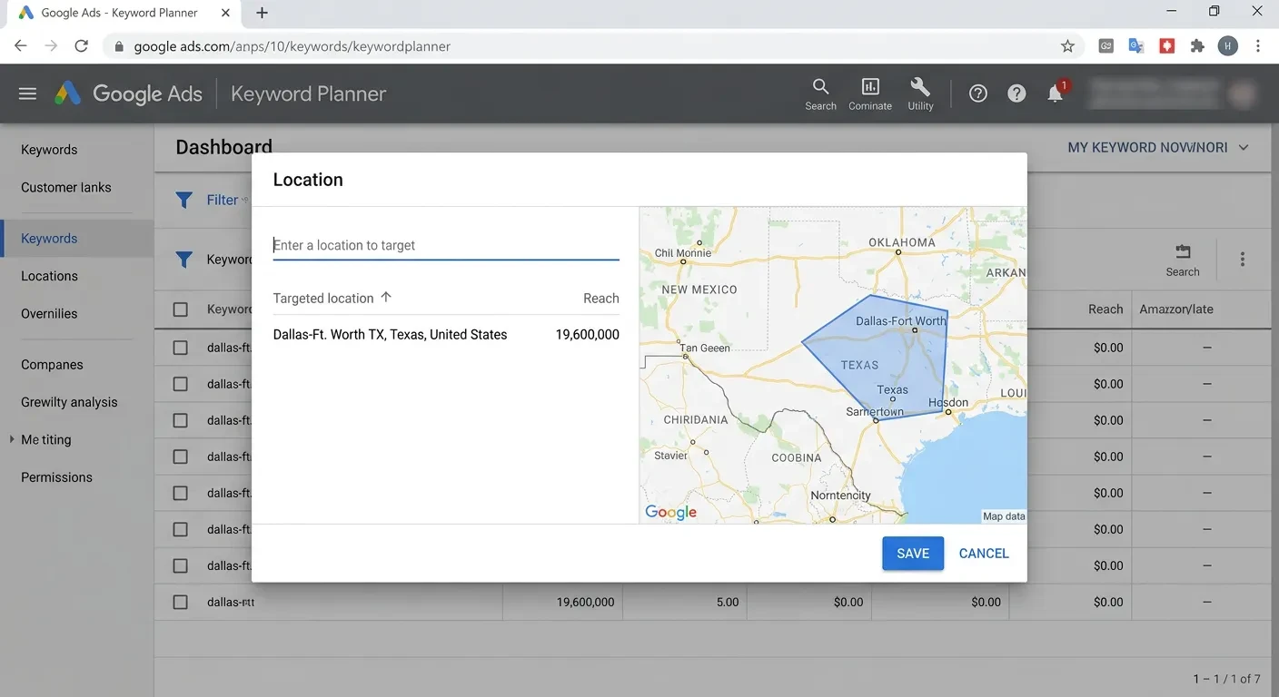
Task: Open the browser profile avatar
Action: point(1228,46)
